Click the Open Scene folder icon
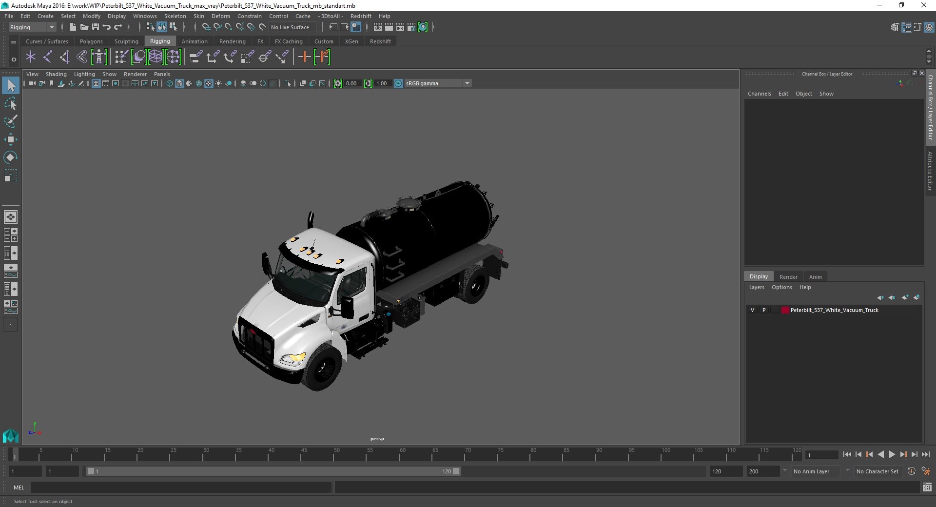 [84, 27]
